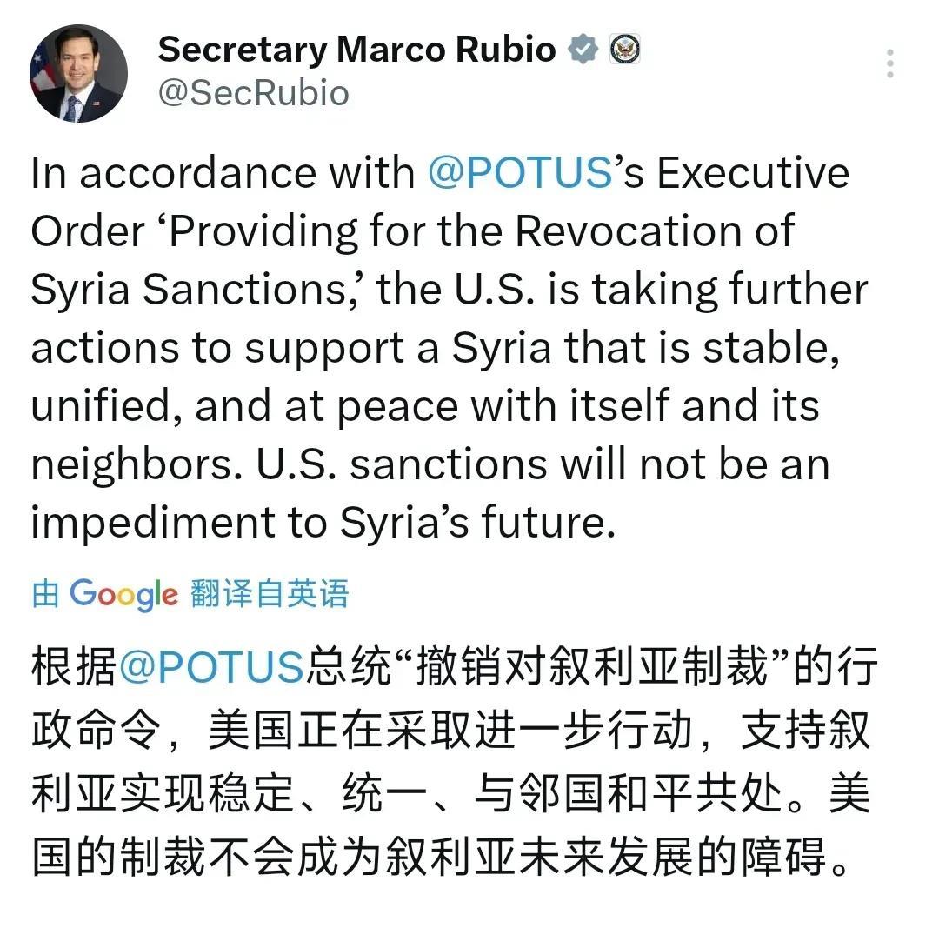The image size is (939, 935).
Task: Click the Google logo in translation notice
Action: [x=124, y=594]
